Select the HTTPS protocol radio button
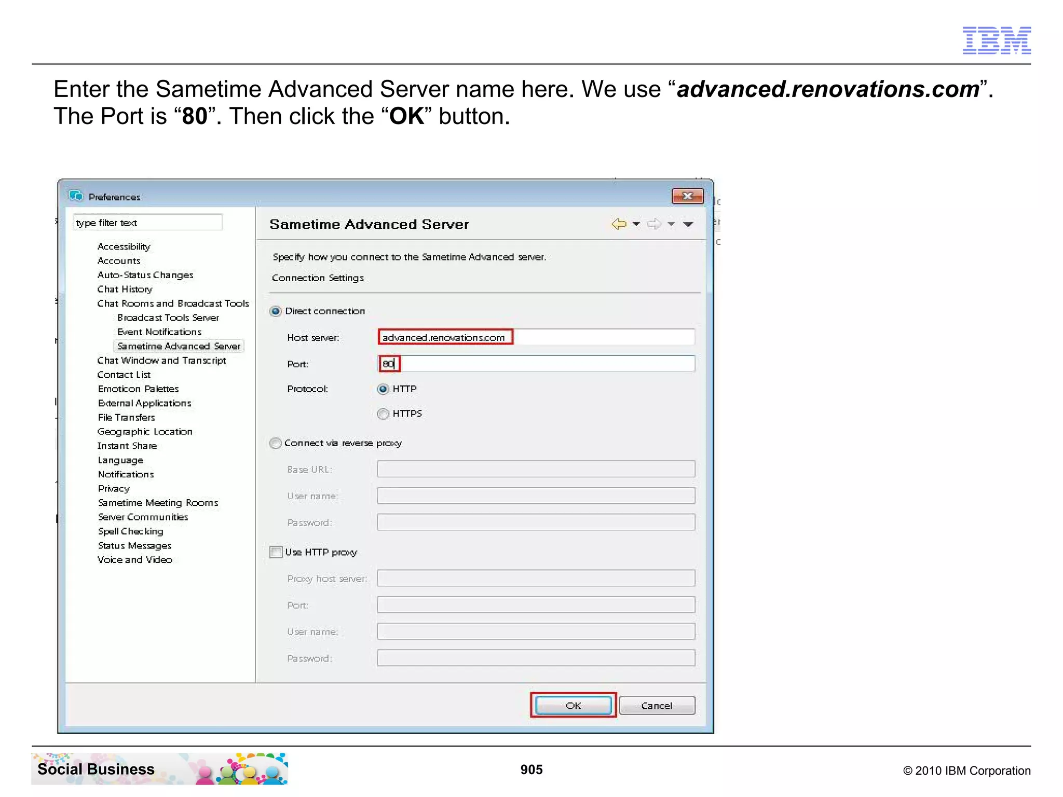The image size is (1063, 797). point(383,414)
